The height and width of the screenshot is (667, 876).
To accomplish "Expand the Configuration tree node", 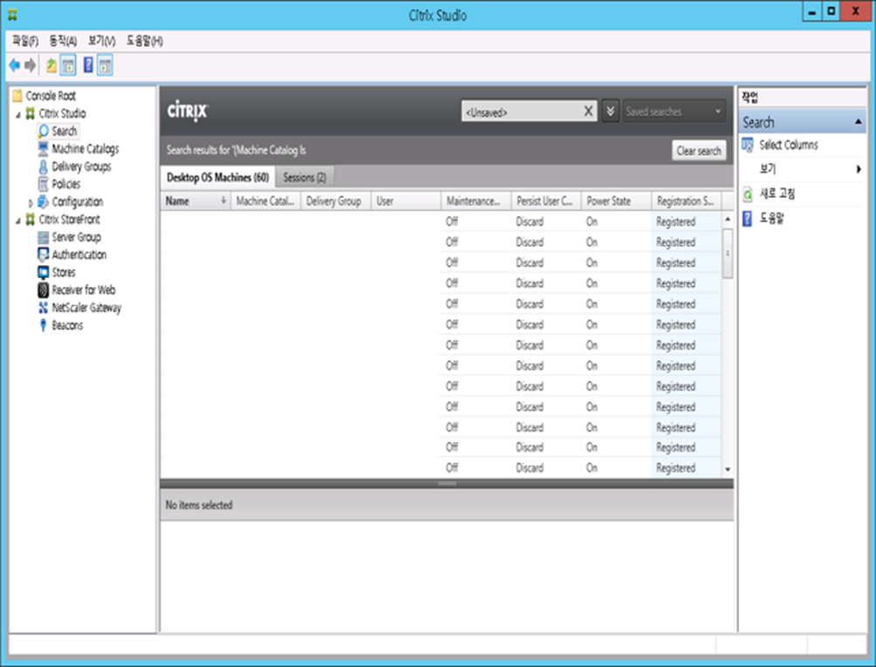I will pyautogui.click(x=31, y=203).
